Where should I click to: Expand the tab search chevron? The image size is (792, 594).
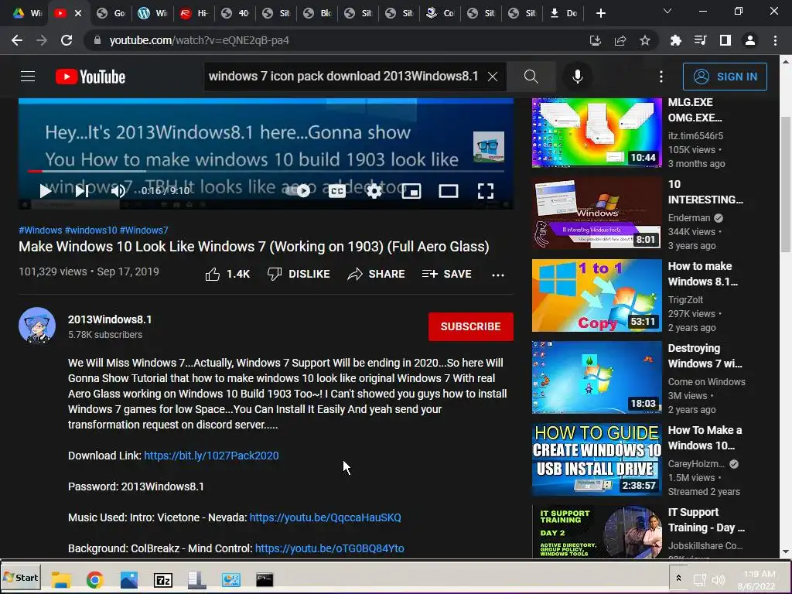667,11
